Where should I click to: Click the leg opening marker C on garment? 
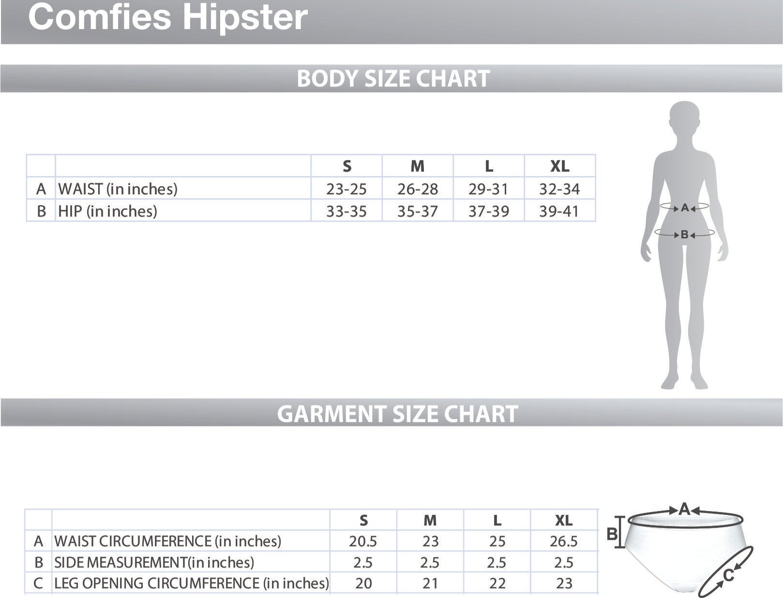[729, 575]
